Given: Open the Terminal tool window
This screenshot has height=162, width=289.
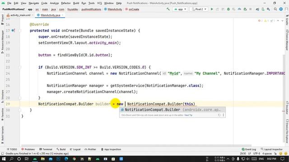Looking at the screenshot, I should [x=46, y=149].
